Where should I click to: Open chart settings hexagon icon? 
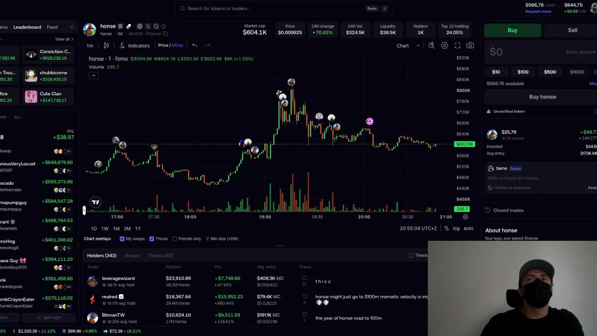click(x=444, y=45)
